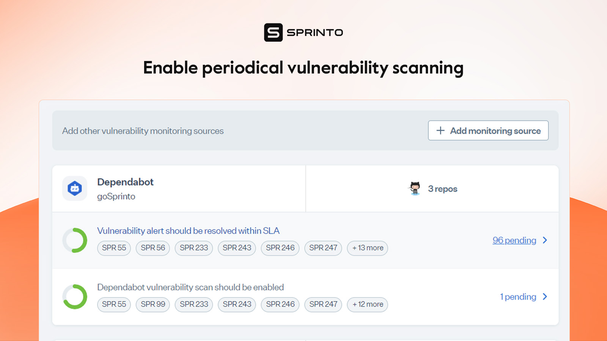Image resolution: width=607 pixels, height=341 pixels.
Task: Click the Dependabot robot icon
Action: point(75,188)
